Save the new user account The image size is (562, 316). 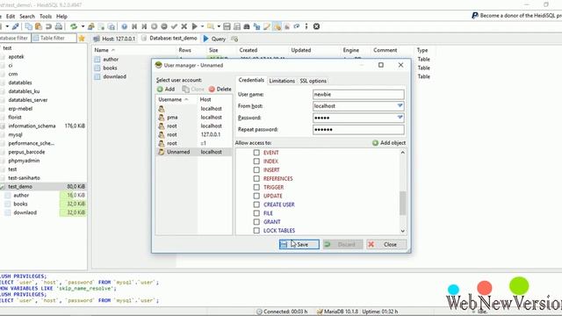pos(299,244)
